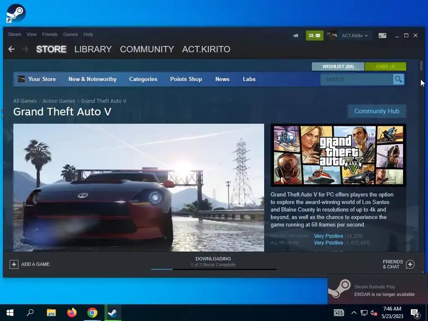Open Windows taskbar search

click(x=30, y=313)
